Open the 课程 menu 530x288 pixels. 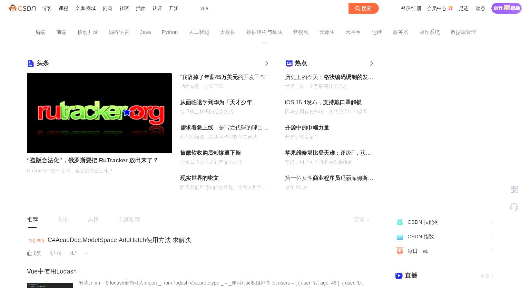63,8
